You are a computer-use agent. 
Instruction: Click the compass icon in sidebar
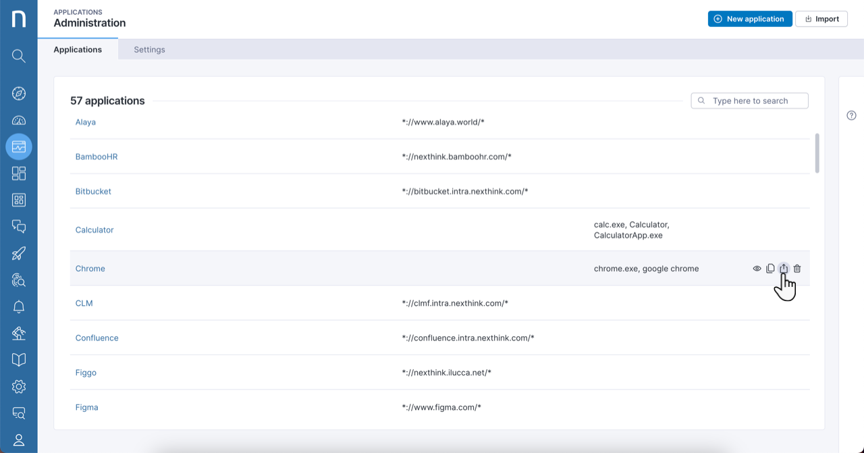pos(19,93)
